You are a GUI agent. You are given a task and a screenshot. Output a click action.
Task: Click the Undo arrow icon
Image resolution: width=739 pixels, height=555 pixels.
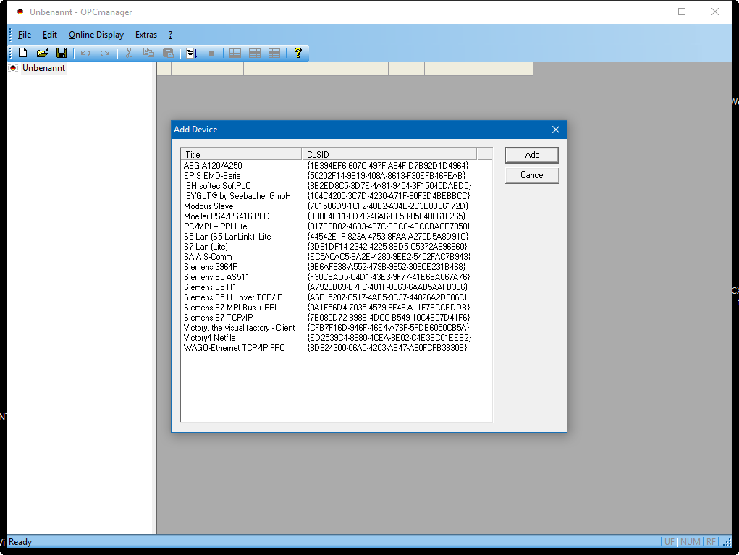[x=85, y=54]
